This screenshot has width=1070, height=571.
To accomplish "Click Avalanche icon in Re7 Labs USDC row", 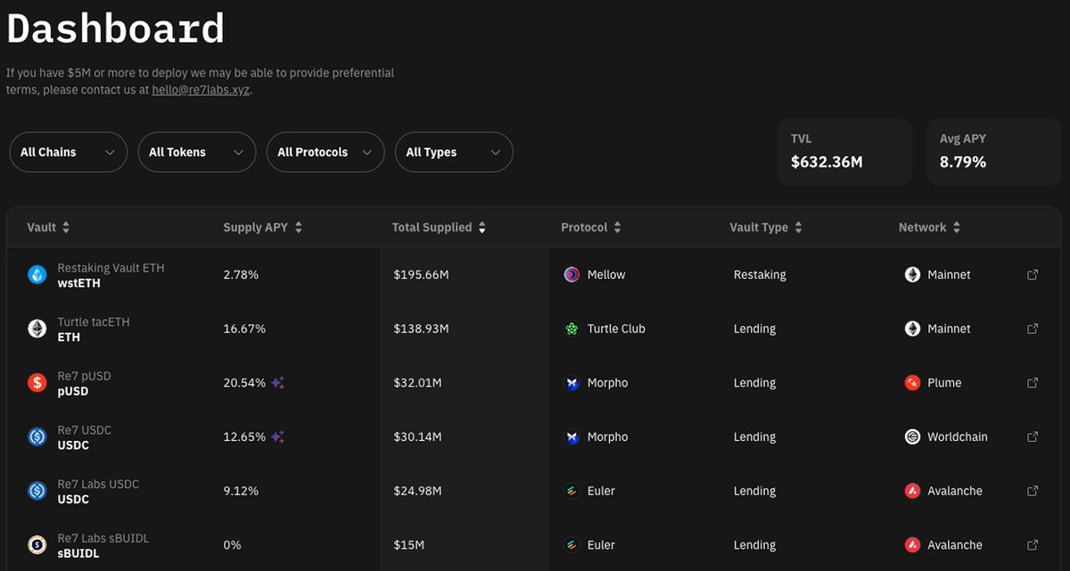I will click(912, 491).
